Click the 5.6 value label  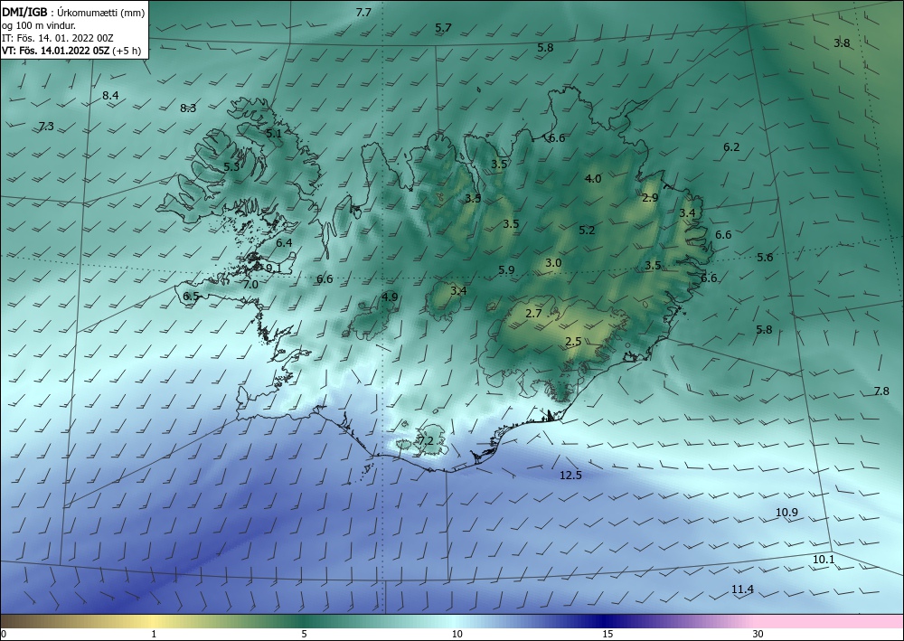pos(765,258)
